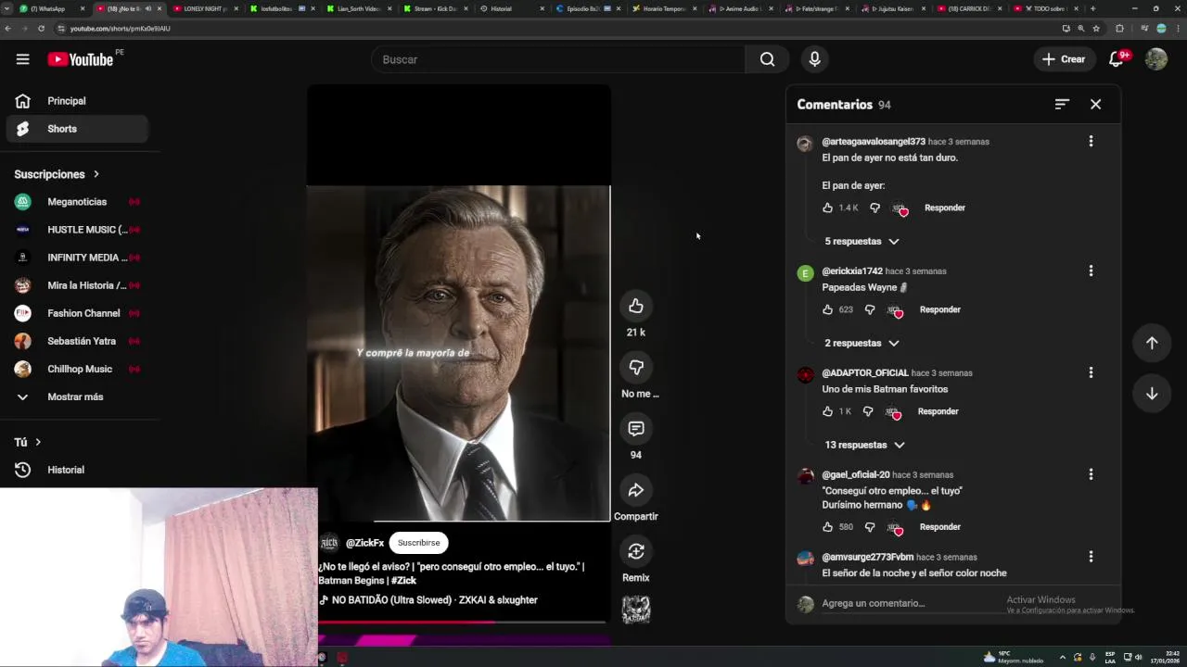Start voice search with microphone icon
Image resolution: width=1187 pixels, height=667 pixels.
pos(814,59)
